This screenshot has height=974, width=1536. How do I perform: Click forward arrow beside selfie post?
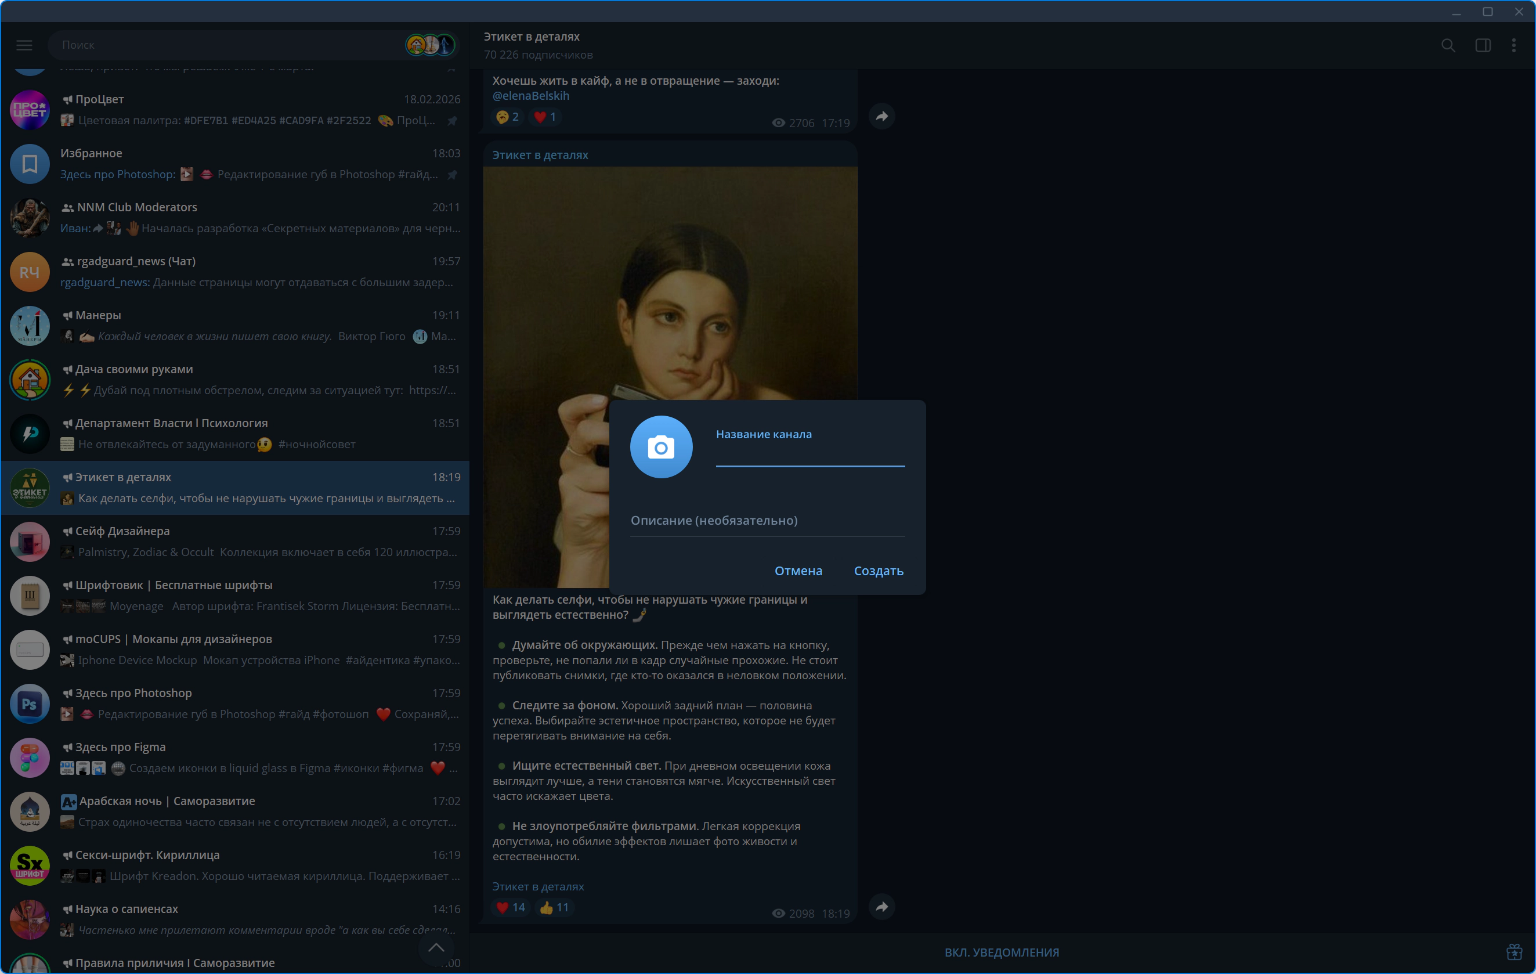(x=881, y=906)
